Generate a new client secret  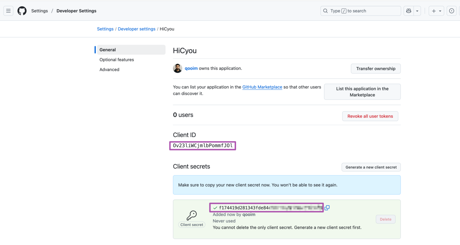click(x=371, y=167)
